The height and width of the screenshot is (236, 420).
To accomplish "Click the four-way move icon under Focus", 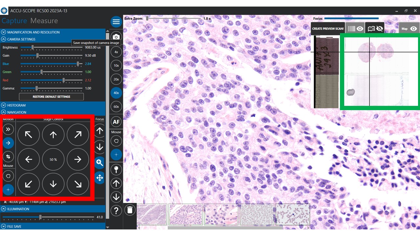I will (x=100, y=178).
